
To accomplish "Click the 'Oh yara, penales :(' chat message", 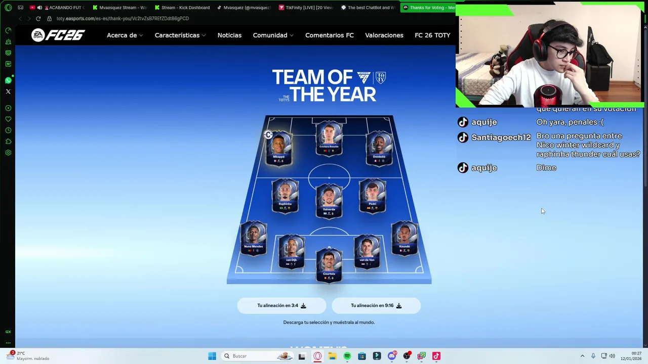I will coord(570,122).
